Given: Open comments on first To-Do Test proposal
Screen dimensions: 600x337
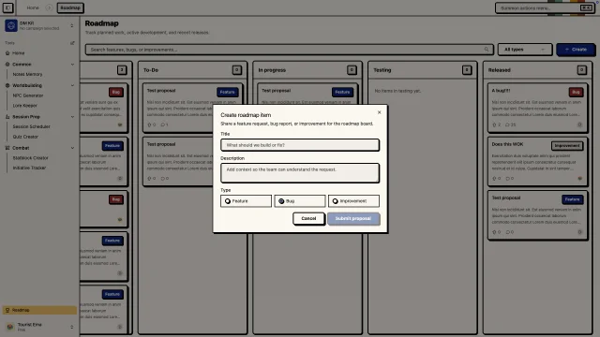Looking at the screenshot, I should click(165, 125).
